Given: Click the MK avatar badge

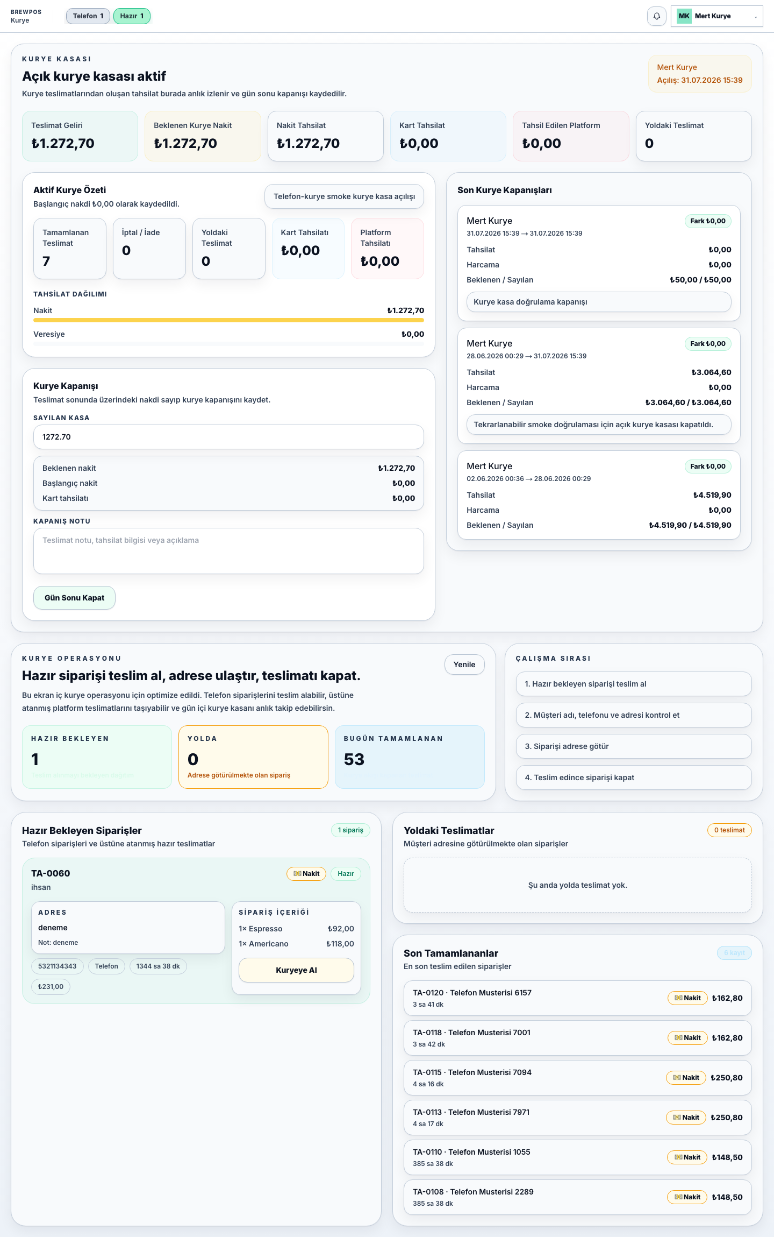Looking at the screenshot, I should [x=684, y=16].
